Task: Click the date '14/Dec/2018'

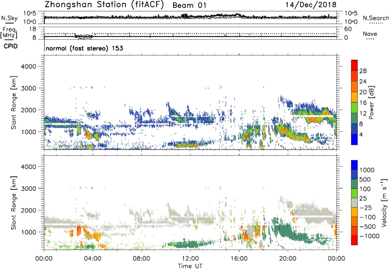Action: click(311, 5)
